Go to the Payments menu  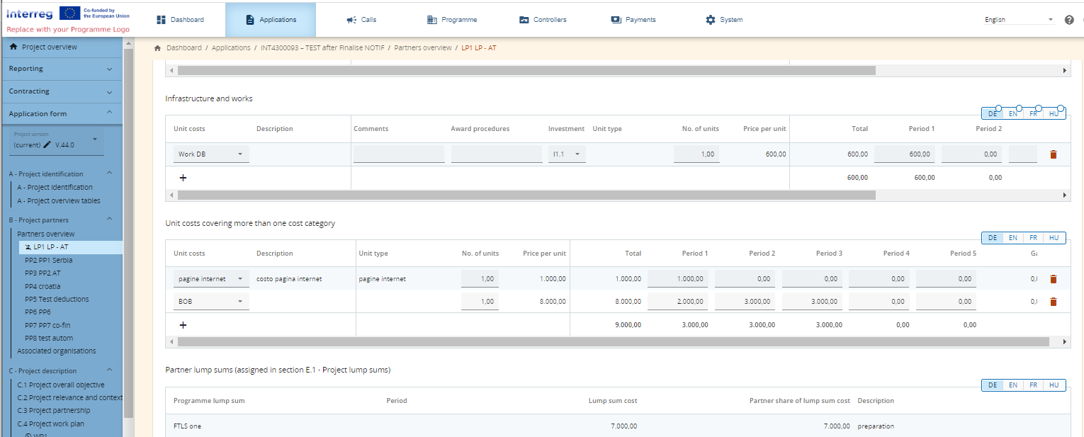point(633,20)
